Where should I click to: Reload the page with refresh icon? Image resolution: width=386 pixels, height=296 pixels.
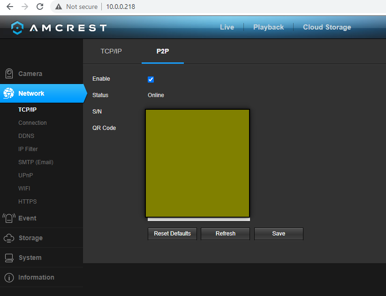click(40, 7)
